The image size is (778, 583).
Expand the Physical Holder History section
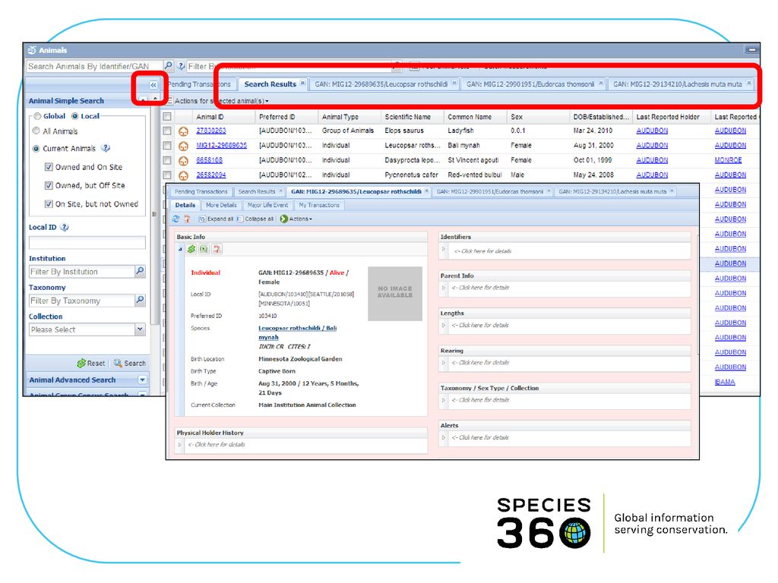coord(179,445)
